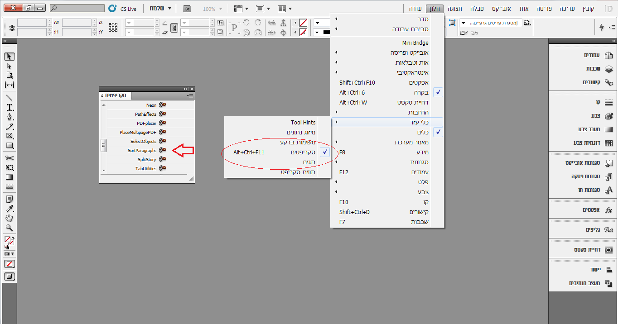Toggle the סקריפטים (Scripts) checked menu item

pos(277,152)
